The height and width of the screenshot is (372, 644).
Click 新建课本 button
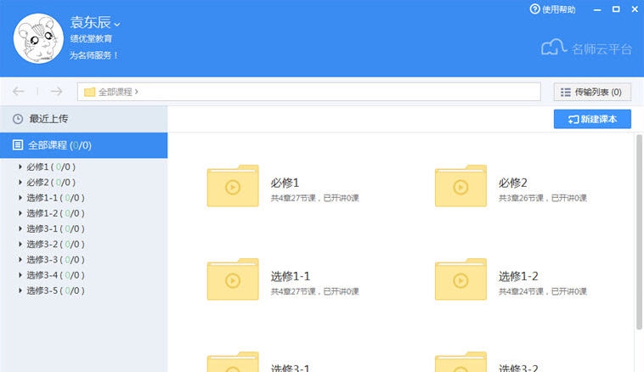[592, 119]
